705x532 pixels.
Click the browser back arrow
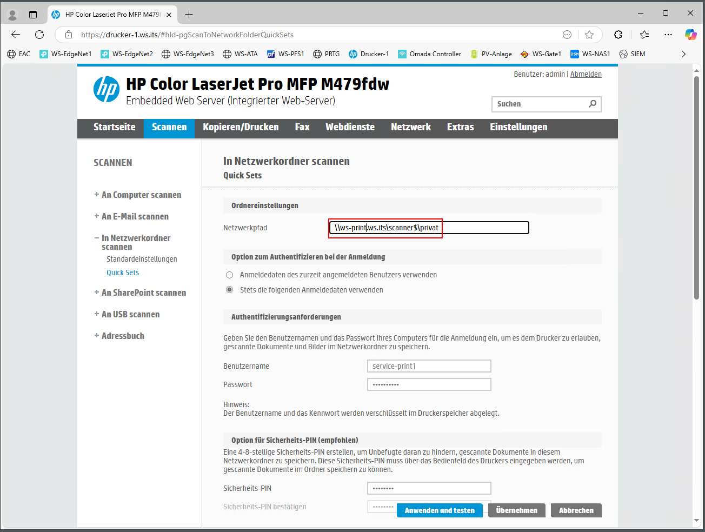pos(16,35)
